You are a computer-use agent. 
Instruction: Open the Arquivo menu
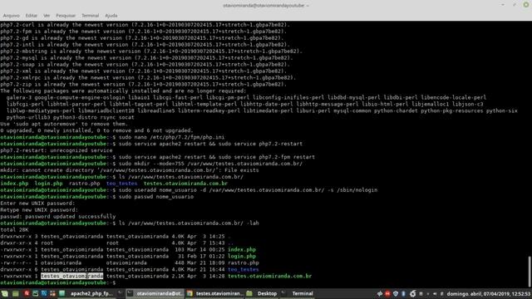(11, 16)
